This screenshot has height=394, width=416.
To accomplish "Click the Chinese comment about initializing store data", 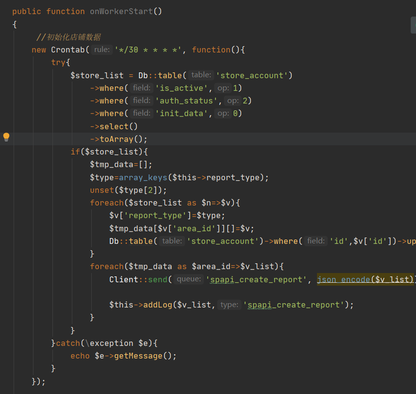I will tap(68, 37).
